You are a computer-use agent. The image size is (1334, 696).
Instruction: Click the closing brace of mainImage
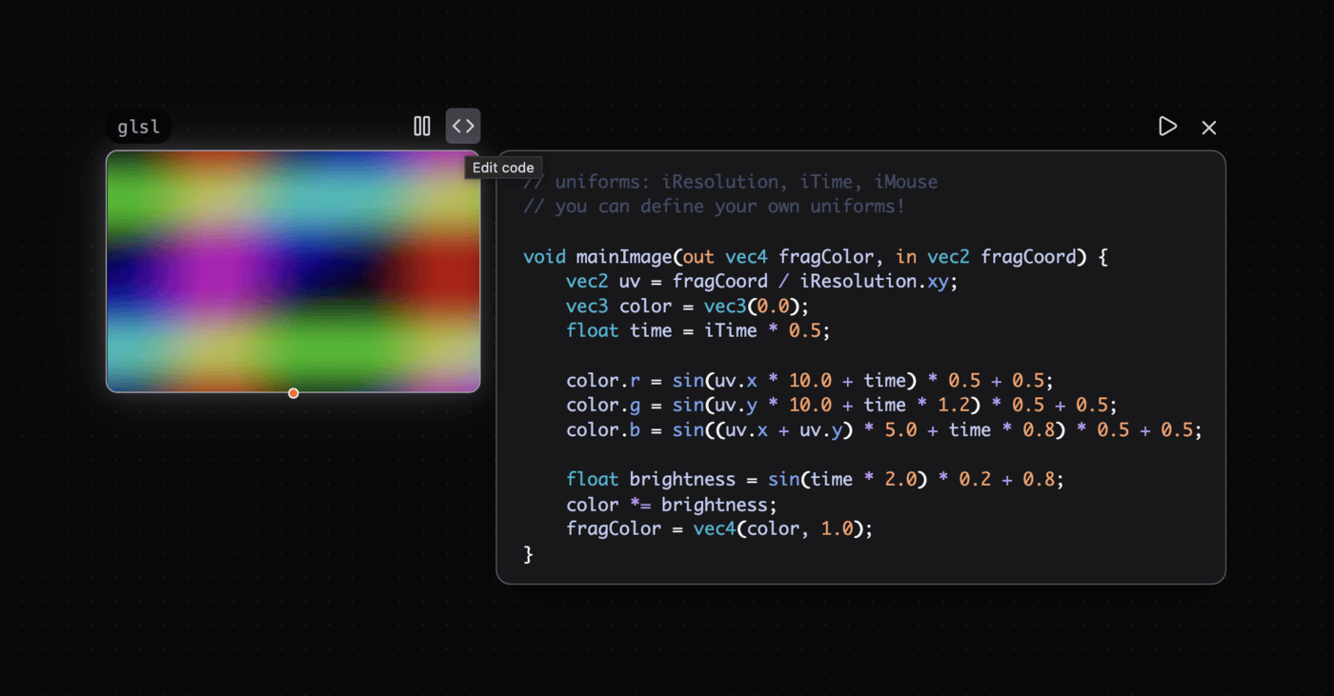tap(527, 553)
